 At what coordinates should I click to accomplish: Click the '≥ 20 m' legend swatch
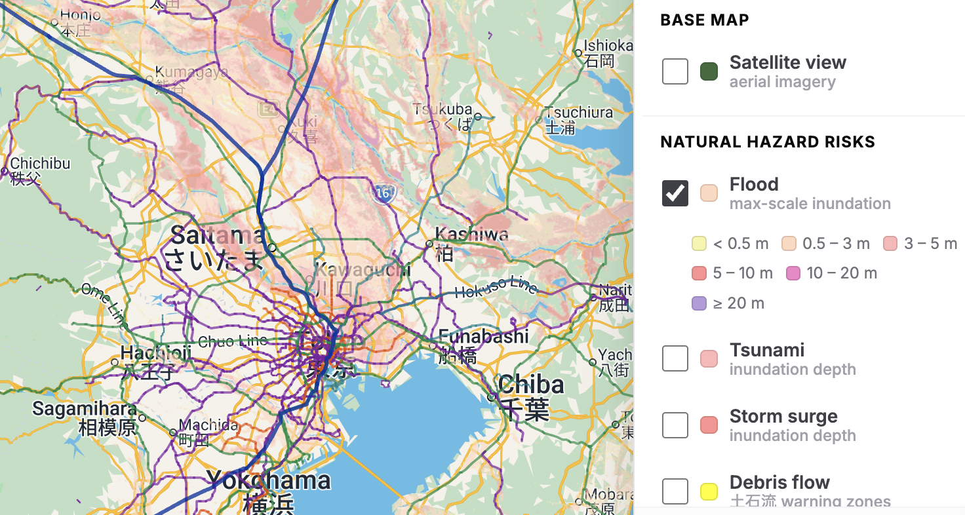click(699, 303)
